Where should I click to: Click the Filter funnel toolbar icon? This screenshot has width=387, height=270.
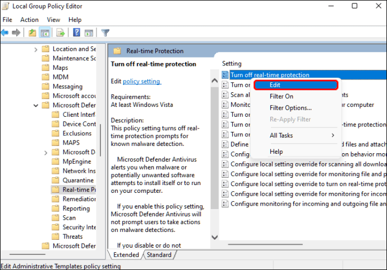pyautogui.click(x=105, y=32)
